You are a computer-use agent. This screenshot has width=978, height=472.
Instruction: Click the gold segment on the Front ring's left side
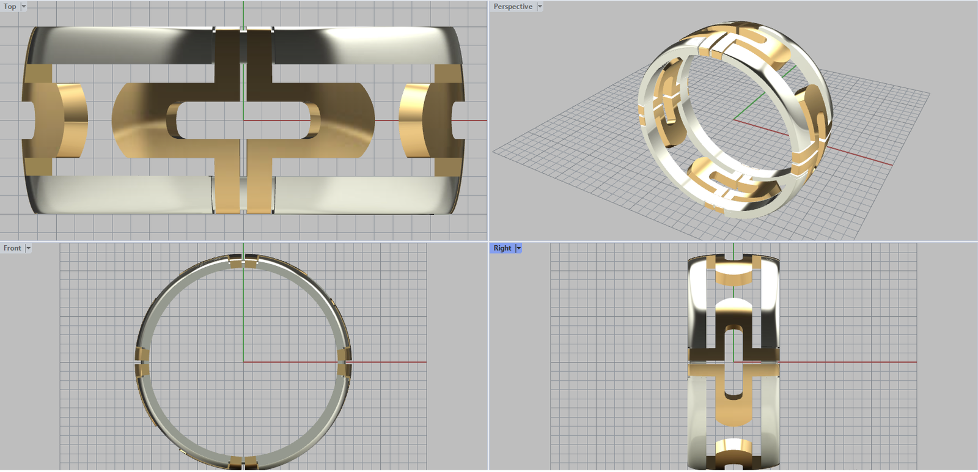(142, 362)
